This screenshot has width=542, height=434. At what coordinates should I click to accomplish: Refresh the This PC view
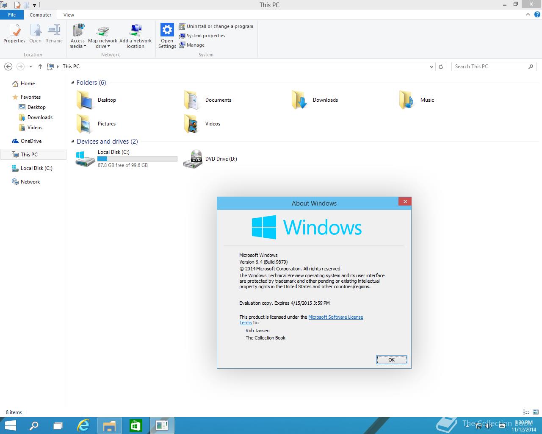[441, 67]
